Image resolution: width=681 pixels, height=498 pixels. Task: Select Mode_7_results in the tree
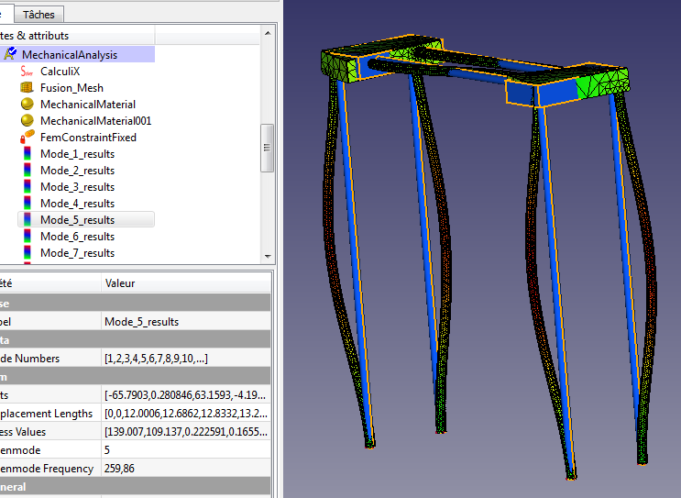77,253
